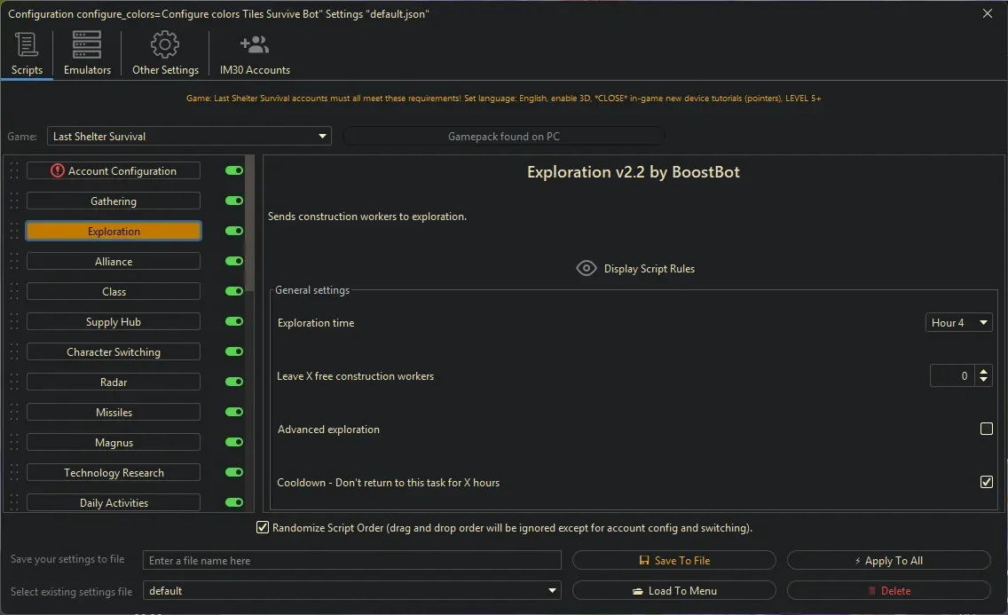Image resolution: width=1008 pixels, height=615 pixels.
Task: Click drag handle beside Account Configuration
Action: (x=14, y=170)
